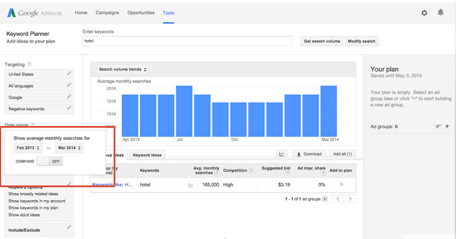Click Avg. monthly searches help icon

[x=217, y=173]
